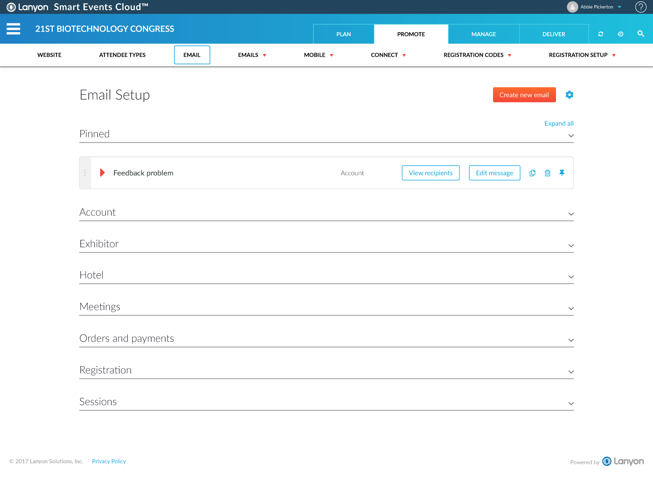
Task: Select the EMAIL menu item
Action: [192, 55]
